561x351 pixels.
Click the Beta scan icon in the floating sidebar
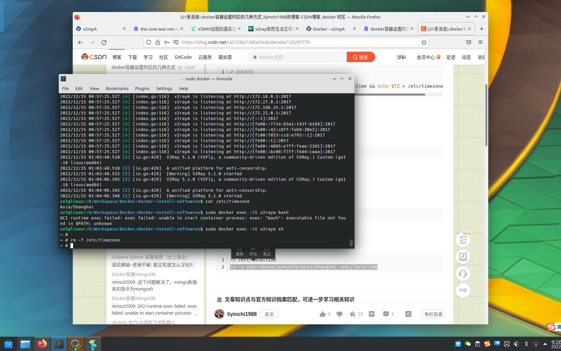point(463,240)
